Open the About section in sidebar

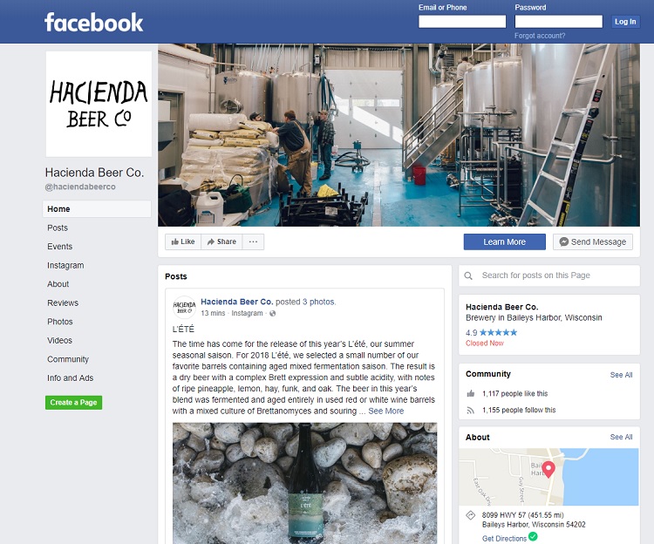(x=58, y=284)
